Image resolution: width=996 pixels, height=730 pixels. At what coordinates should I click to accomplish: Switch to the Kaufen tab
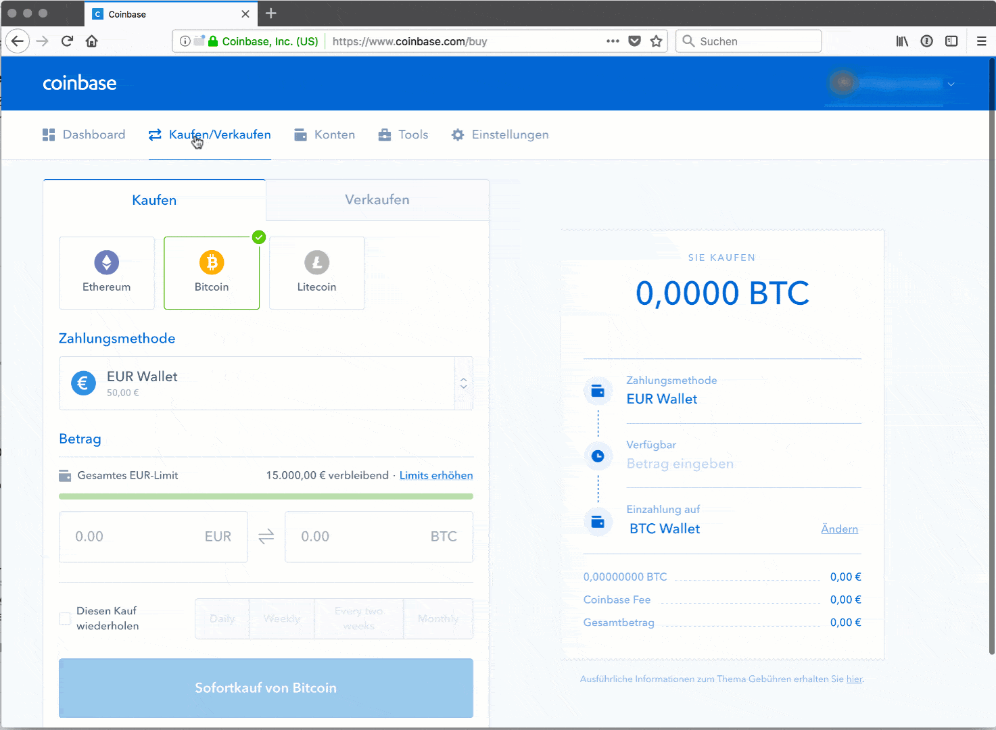pos(154,200)
